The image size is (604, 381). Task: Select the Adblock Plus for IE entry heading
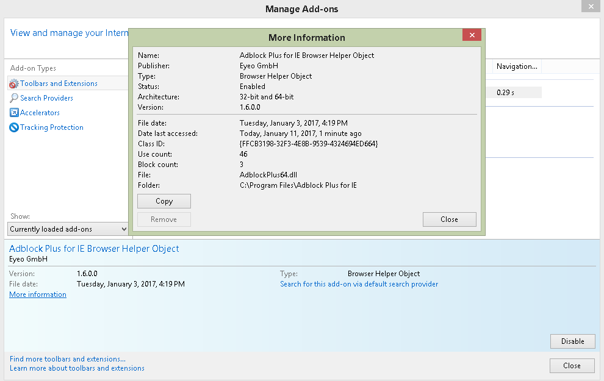pos(93,249)
